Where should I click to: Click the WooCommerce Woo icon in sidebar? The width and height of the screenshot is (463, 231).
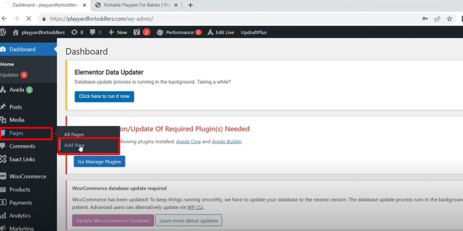(x=3, y=176)
